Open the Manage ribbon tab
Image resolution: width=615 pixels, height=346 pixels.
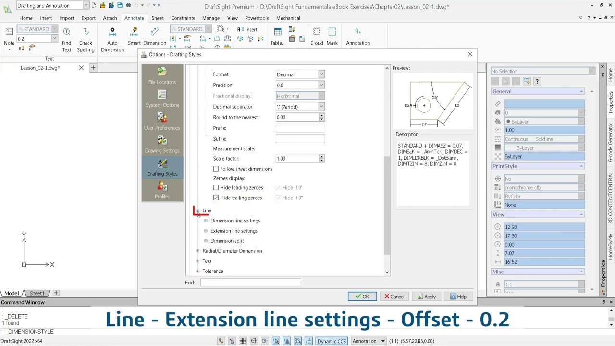coord(211,18)
